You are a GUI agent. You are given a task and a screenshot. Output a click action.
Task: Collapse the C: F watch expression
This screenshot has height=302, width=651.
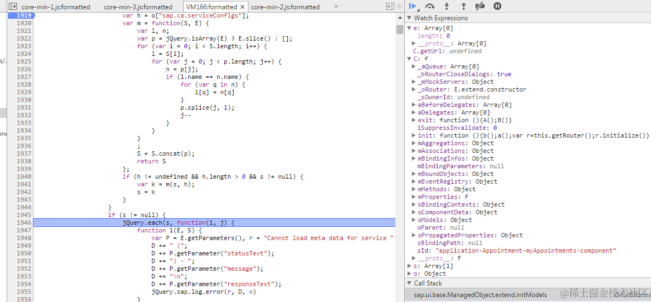tap(410, 59)
